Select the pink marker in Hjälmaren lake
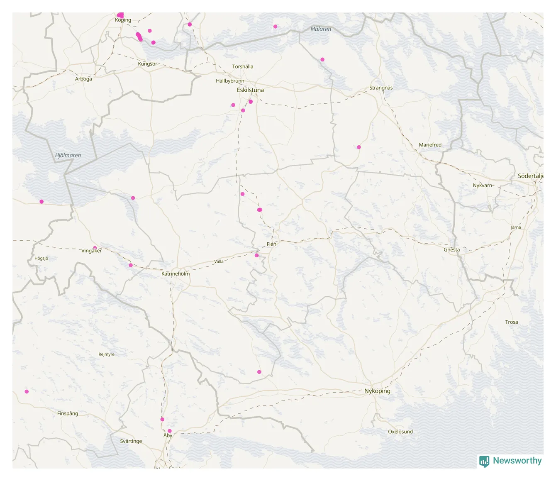This screenshot has height=481, width=556. [x=41, y=202]
